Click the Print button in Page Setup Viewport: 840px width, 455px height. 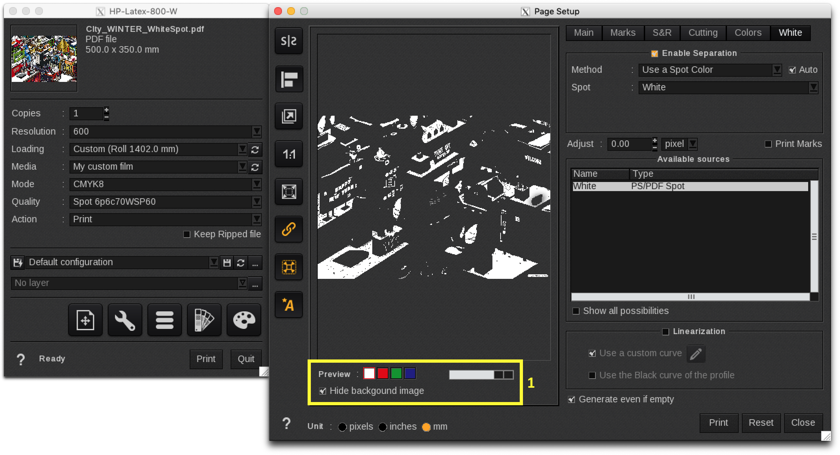pos(719,423)
